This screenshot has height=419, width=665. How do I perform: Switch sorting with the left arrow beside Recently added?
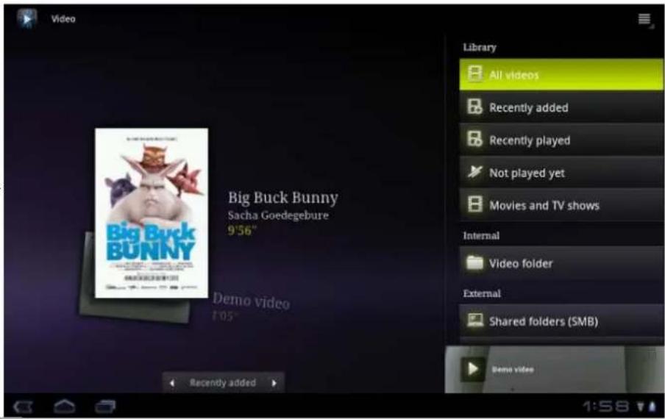(171, 383)
